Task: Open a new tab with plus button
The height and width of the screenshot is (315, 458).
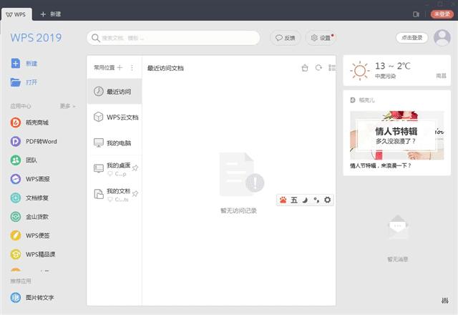Action: [43, 14]
